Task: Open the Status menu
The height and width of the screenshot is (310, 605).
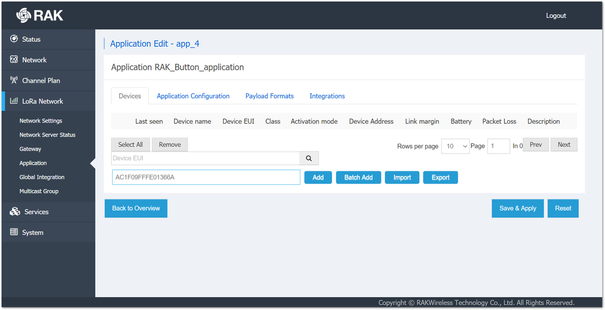Action: pos(48,39)
